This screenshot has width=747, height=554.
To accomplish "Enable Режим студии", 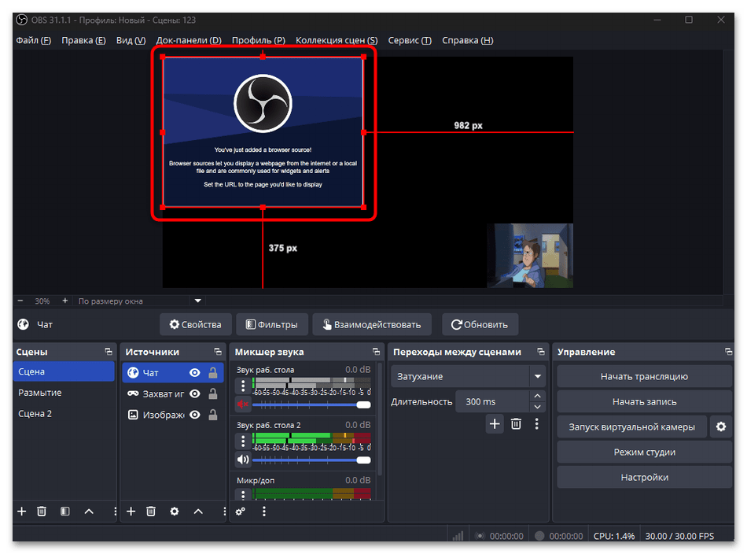I will tap(644, 452).
